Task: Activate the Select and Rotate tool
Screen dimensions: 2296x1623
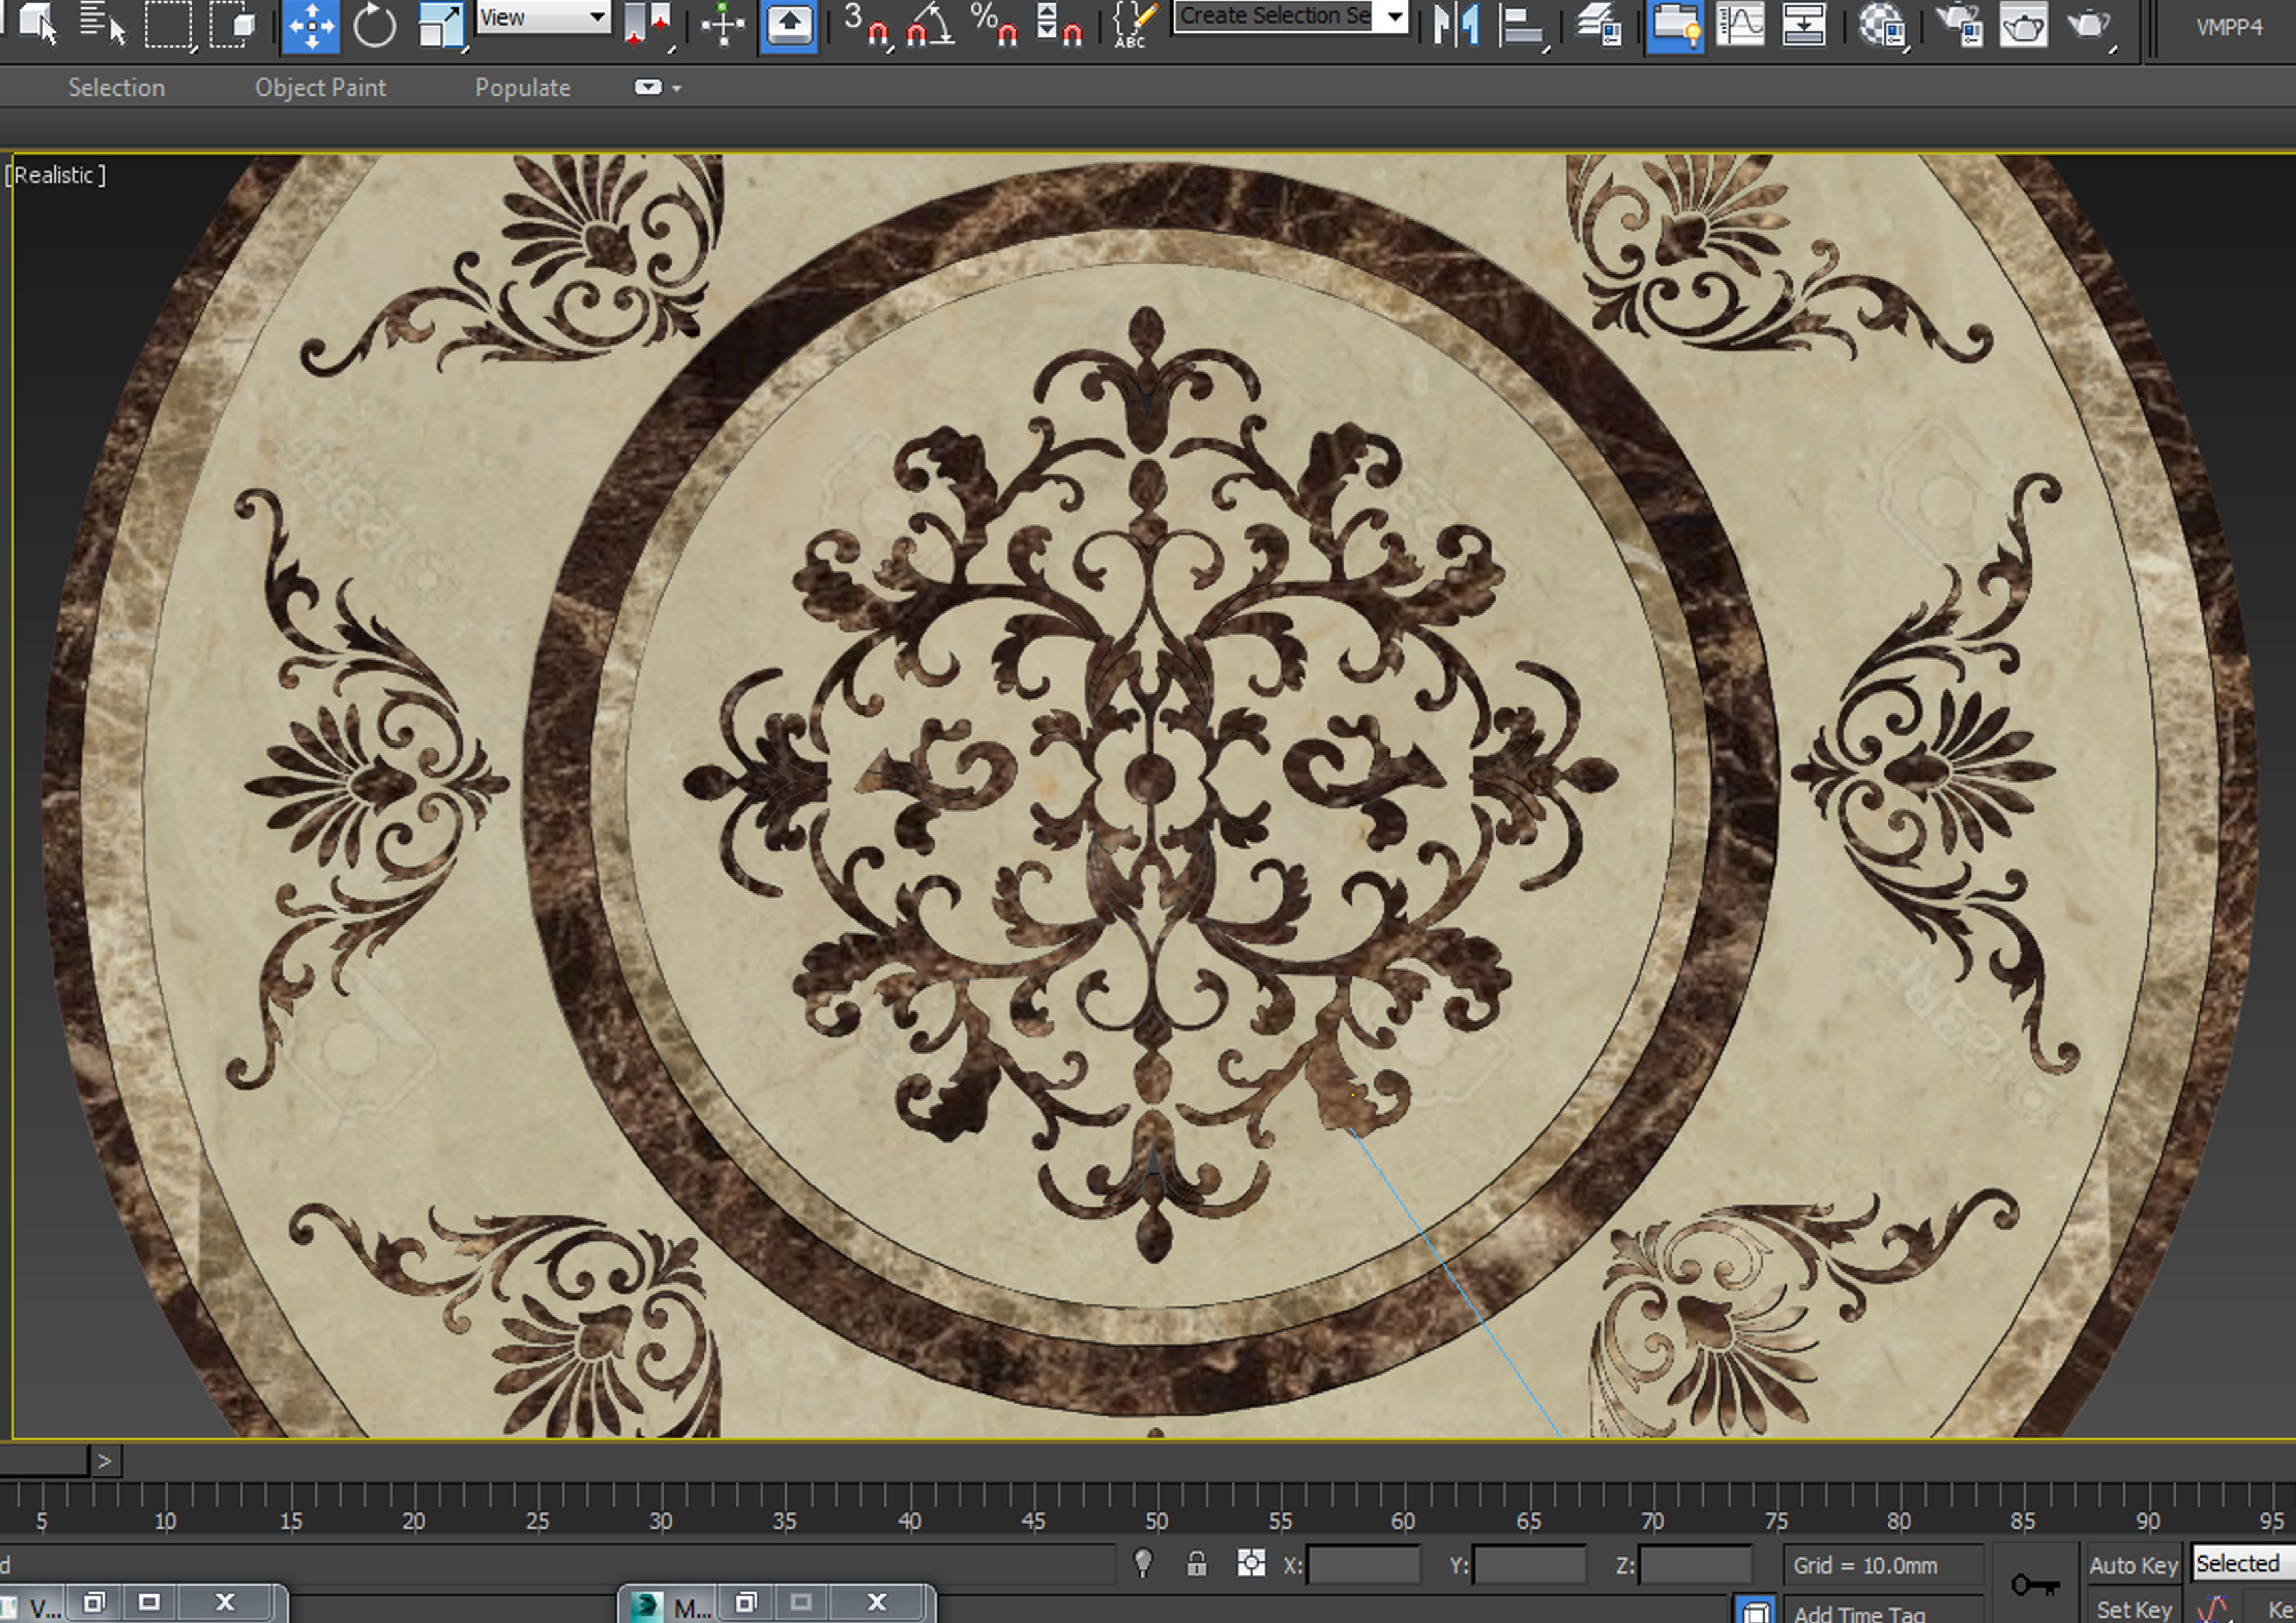Action: [374, 24]
